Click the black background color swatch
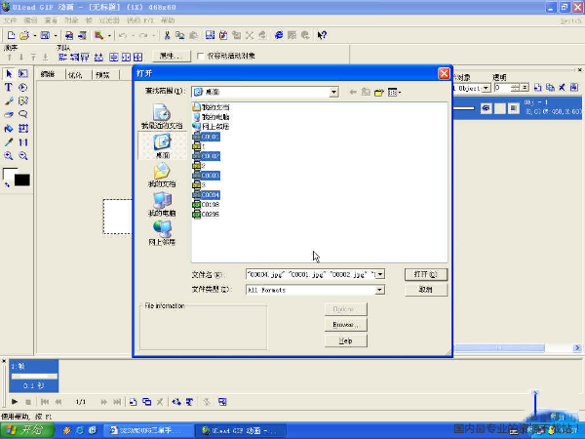Screen dimensions: 585x439 point(21,180)
